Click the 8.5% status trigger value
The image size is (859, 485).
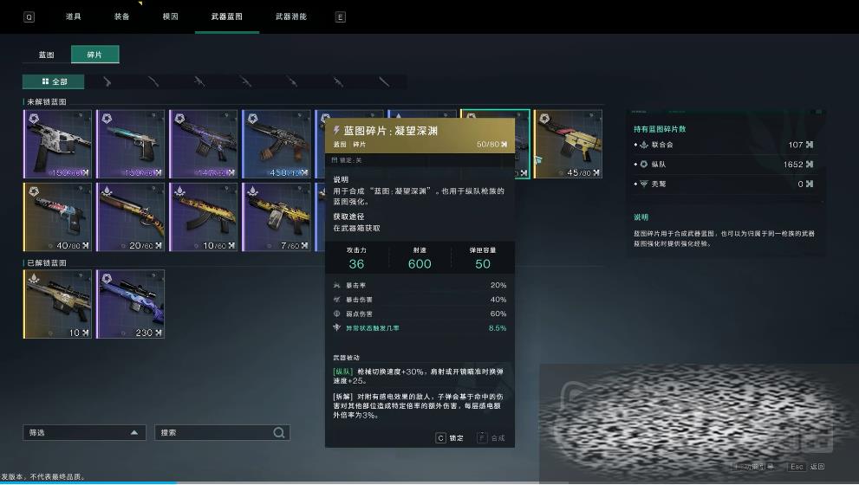[498, 328]
